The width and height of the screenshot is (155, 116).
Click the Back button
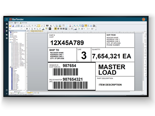(x=11, y=23)
